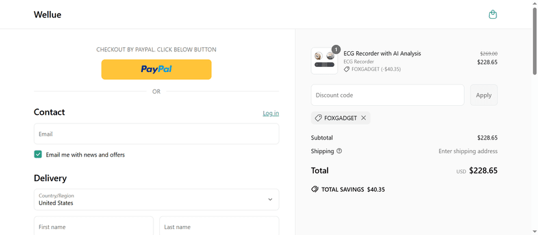The width and height of the screenshot is (538, 235).
Task: Click the discount tag icon under ECG Recorder
Action: pos(346,69)
